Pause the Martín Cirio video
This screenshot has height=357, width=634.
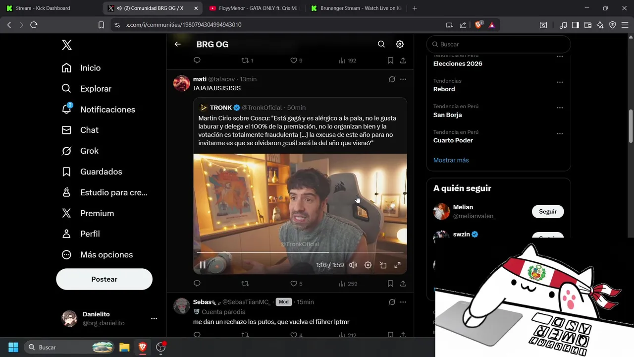(203, 265)
